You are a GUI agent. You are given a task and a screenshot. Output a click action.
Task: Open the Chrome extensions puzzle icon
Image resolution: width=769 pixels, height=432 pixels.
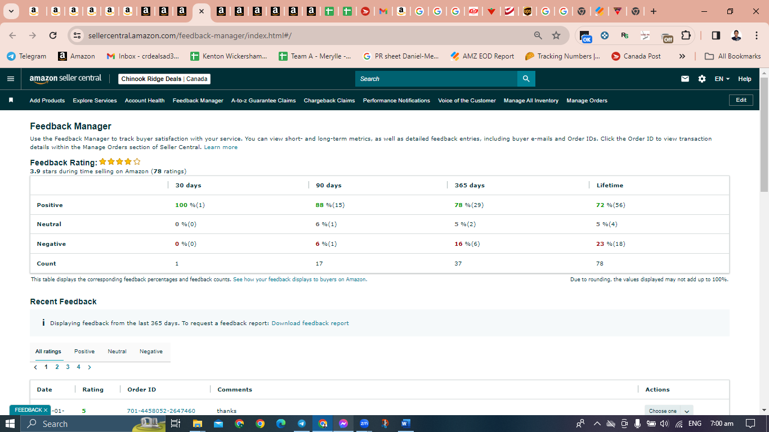click(686, 35)
